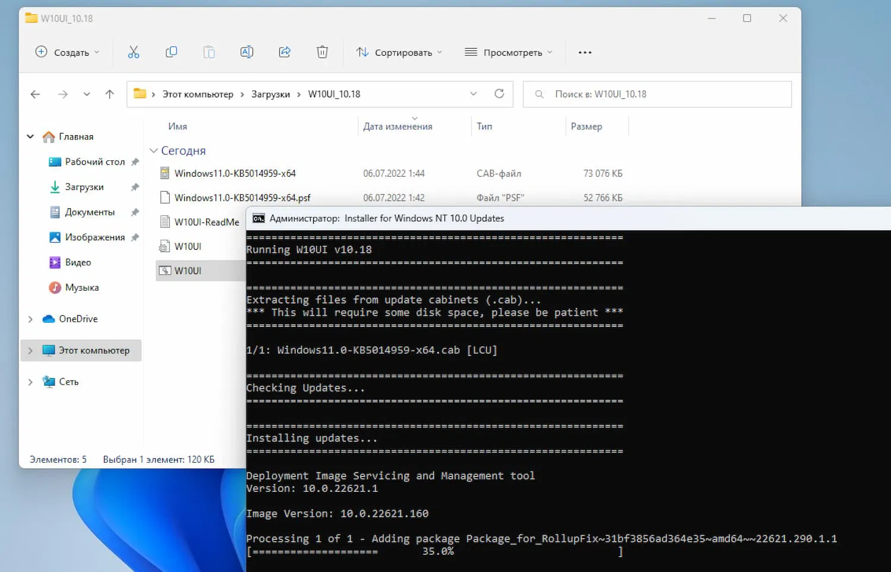
Task: Sort files by Тип column header
Action: tap(484, 126)
